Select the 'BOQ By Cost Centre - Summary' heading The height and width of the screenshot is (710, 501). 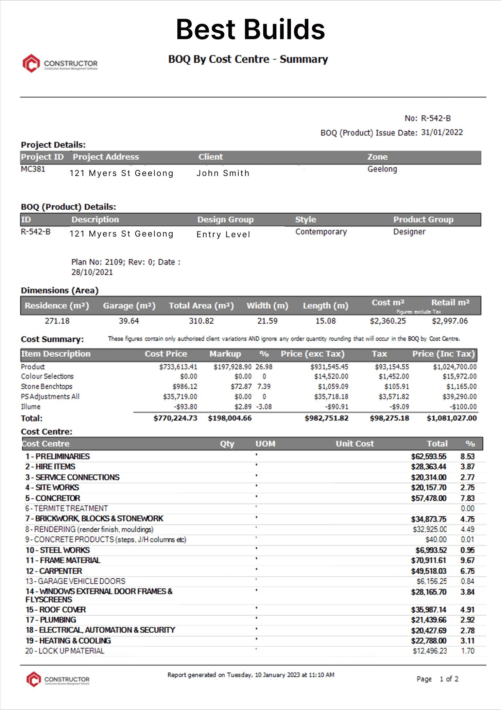coord(248,59)
